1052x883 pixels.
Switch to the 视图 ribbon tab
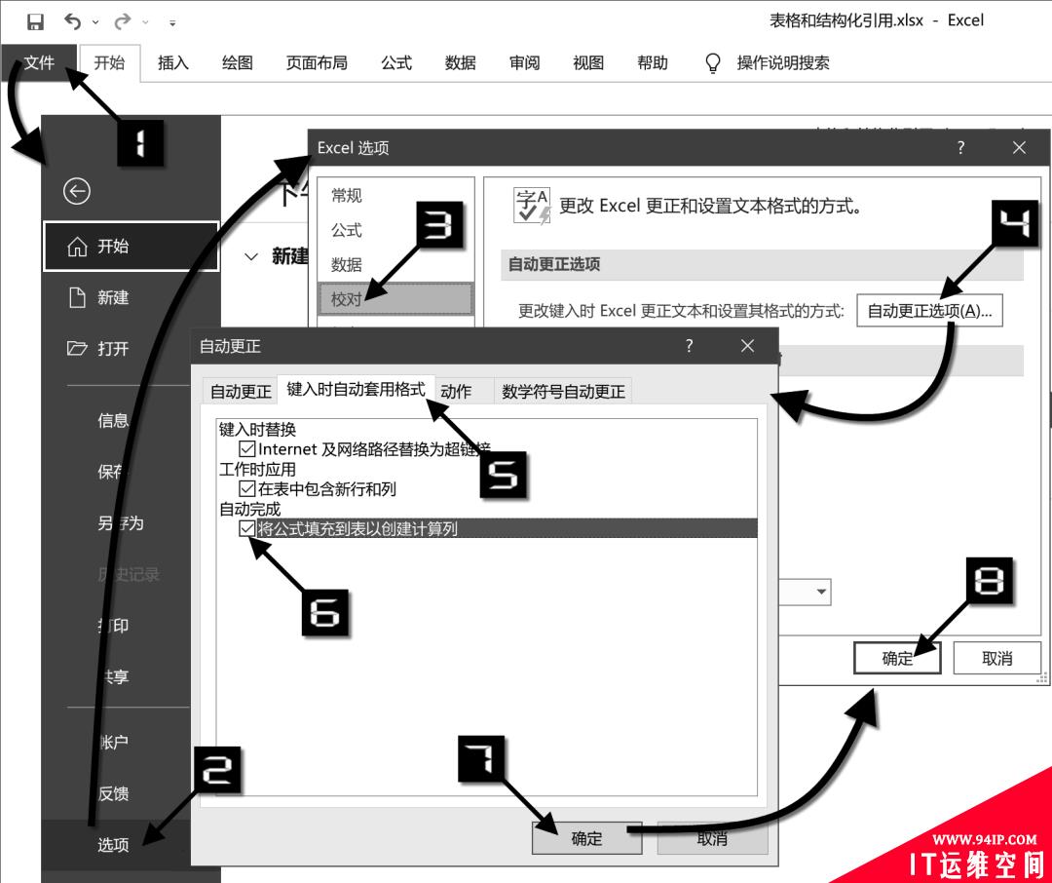click(x=588, y=63)
